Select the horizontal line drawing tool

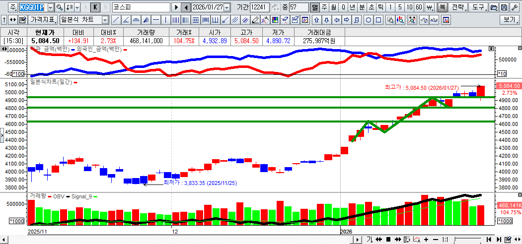[x=156, y=20]
